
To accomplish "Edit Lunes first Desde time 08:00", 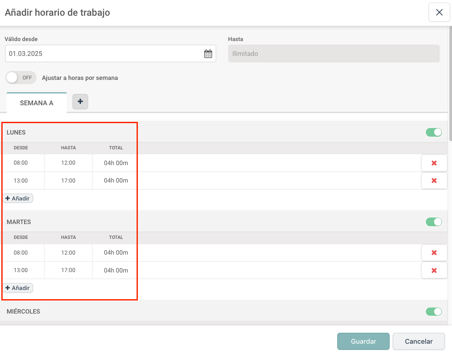I will [x=21, y=163].
